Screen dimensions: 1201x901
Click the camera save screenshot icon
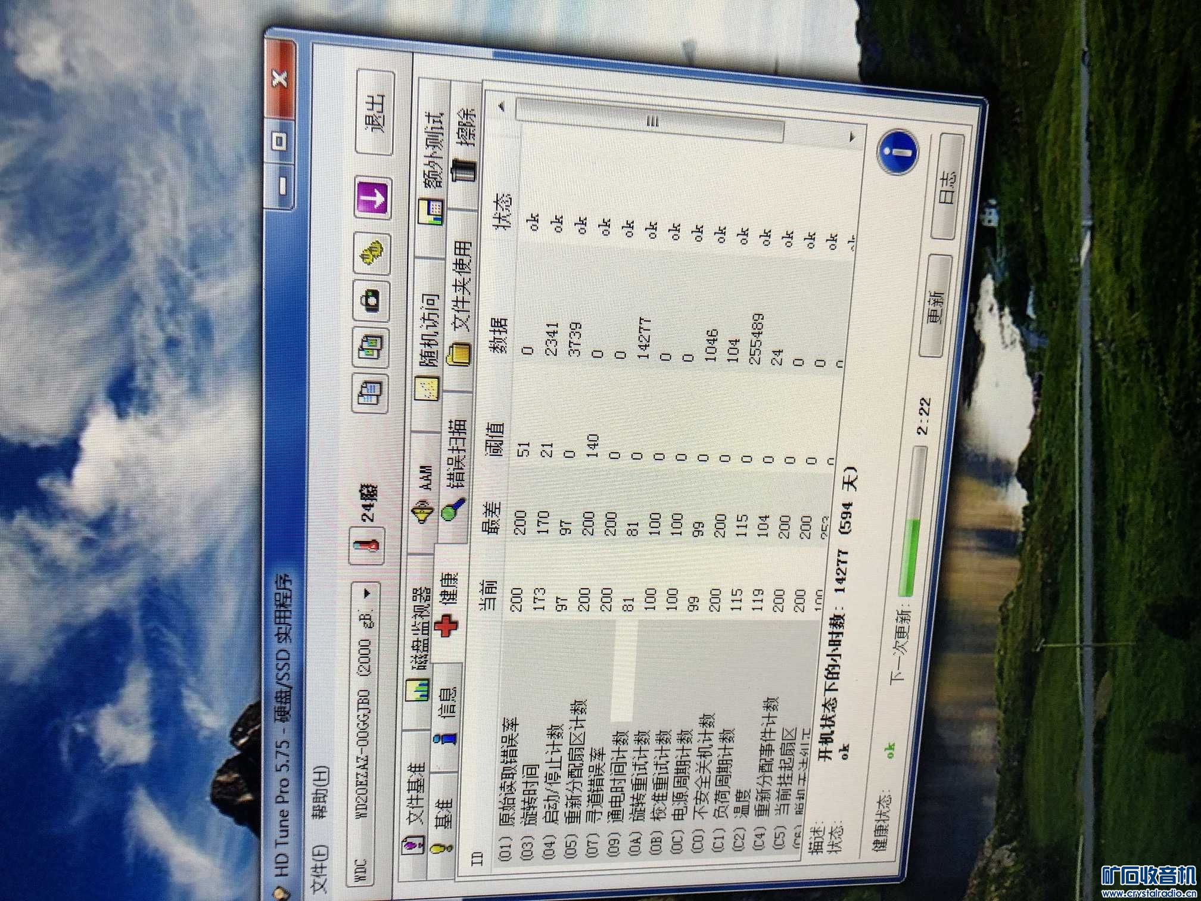(371, 300)
